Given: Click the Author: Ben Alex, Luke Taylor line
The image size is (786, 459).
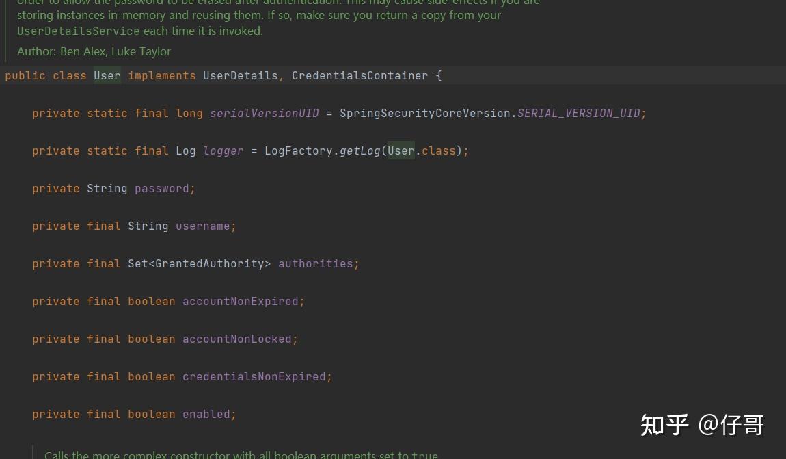Looking at the screenshot, I should click(94, 51).
